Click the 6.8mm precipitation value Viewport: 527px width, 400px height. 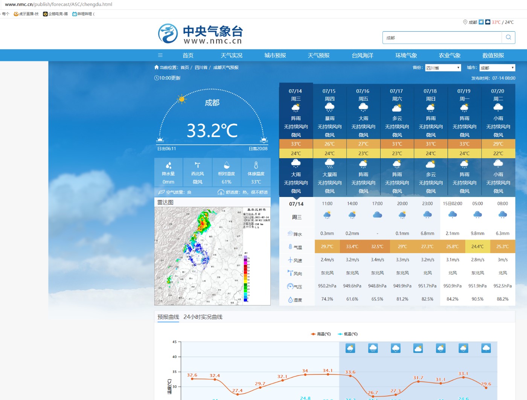(x=427, y=234)
